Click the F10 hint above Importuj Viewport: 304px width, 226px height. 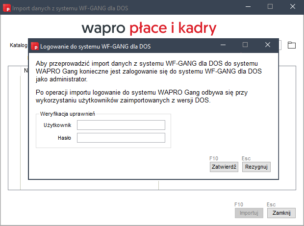point(239,204)
